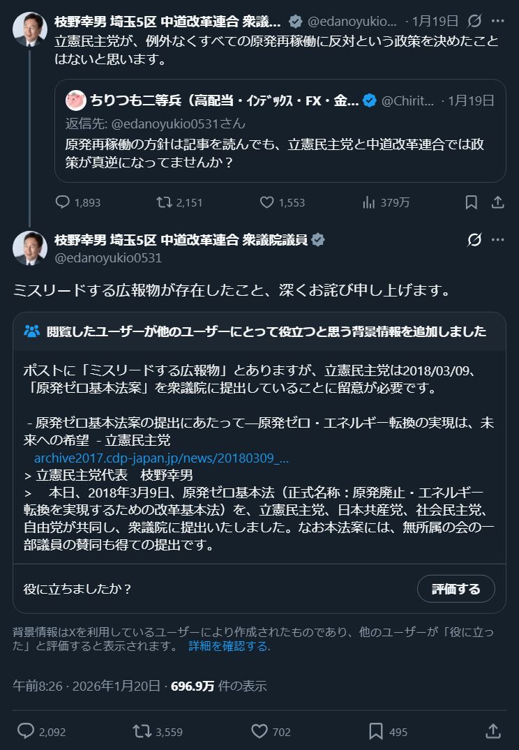Screen dimensions: 519x750
Task: Open more options menu on main post
Action: pyautogui.click(x=497, y=240)
